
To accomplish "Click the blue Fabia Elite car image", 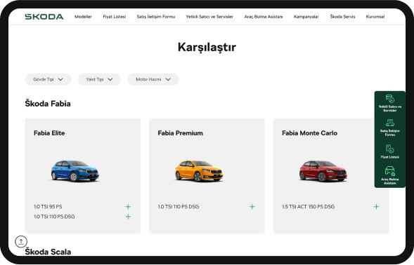I will point(75,171).
